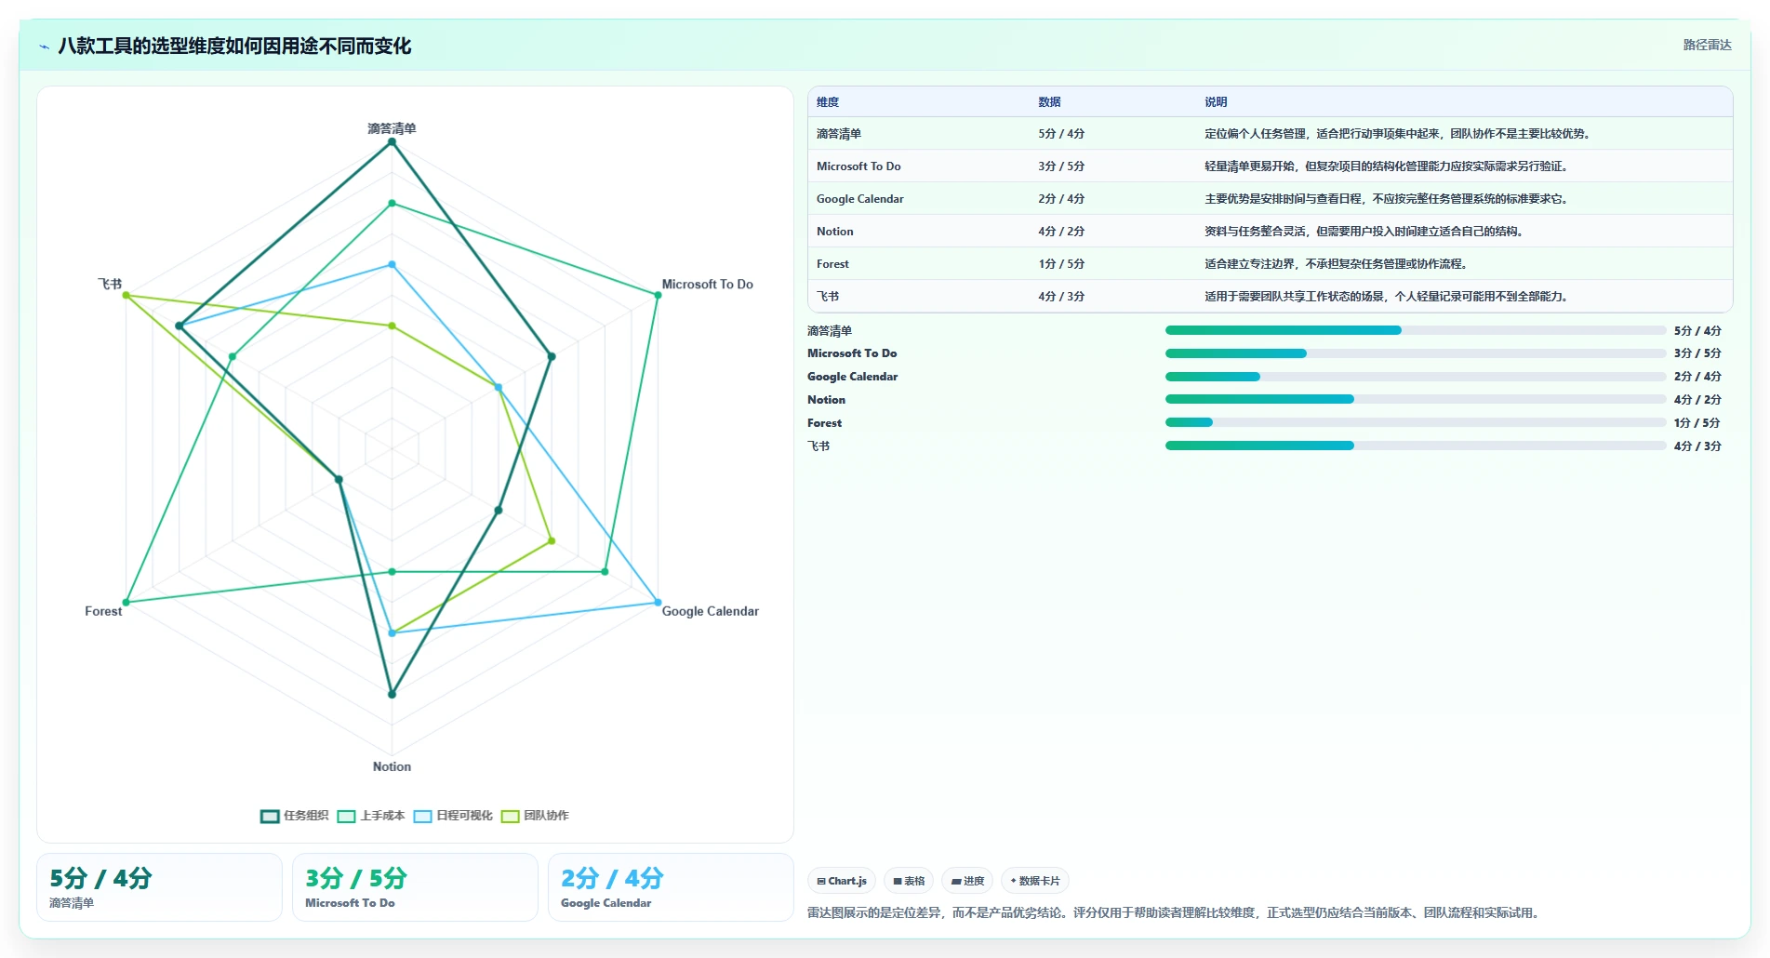Click the description starting "适用于需要团队共享"
This screenshot has width=1770, height=958.
coord(1388,297)
